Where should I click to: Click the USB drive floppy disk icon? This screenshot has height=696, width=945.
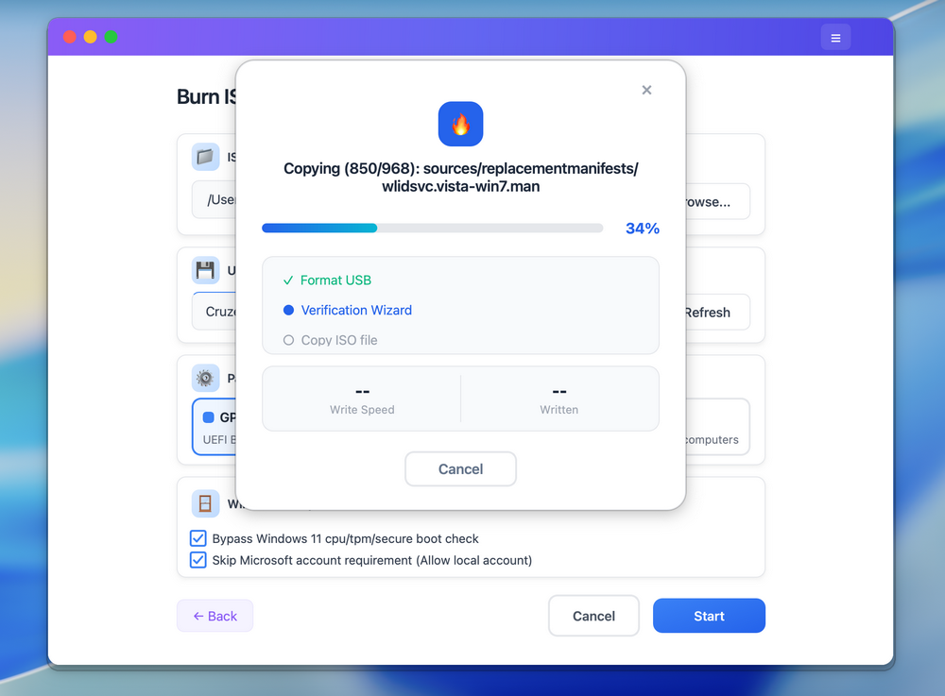(x=205, y=270)
